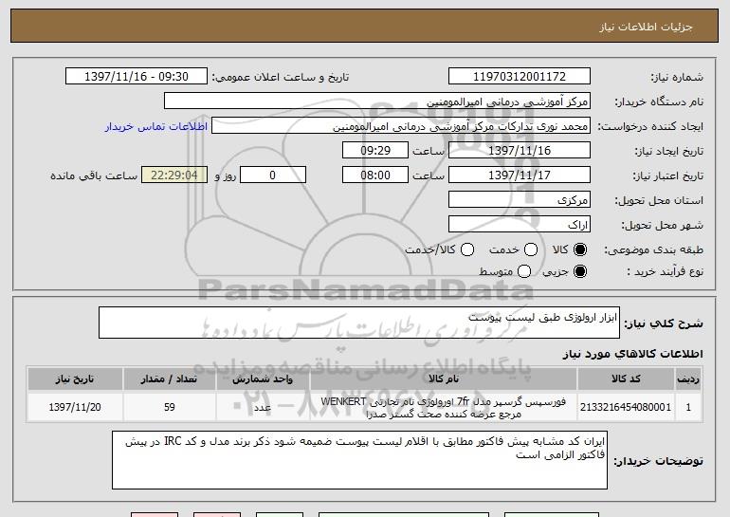Click the delivery province field مرکزی
Image resolution: width=730 pixels, height=517 pixels.
pos(520,200)
